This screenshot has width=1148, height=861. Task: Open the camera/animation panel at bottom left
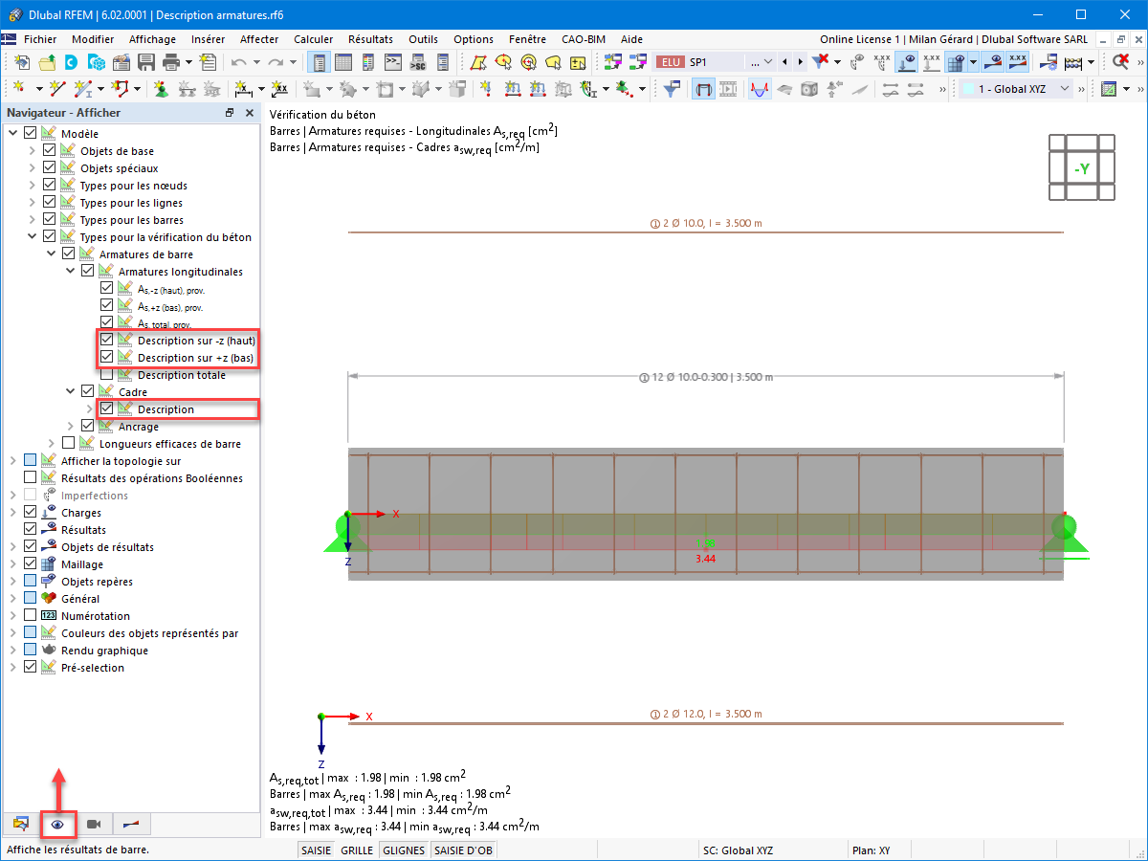tap(92, 824)
